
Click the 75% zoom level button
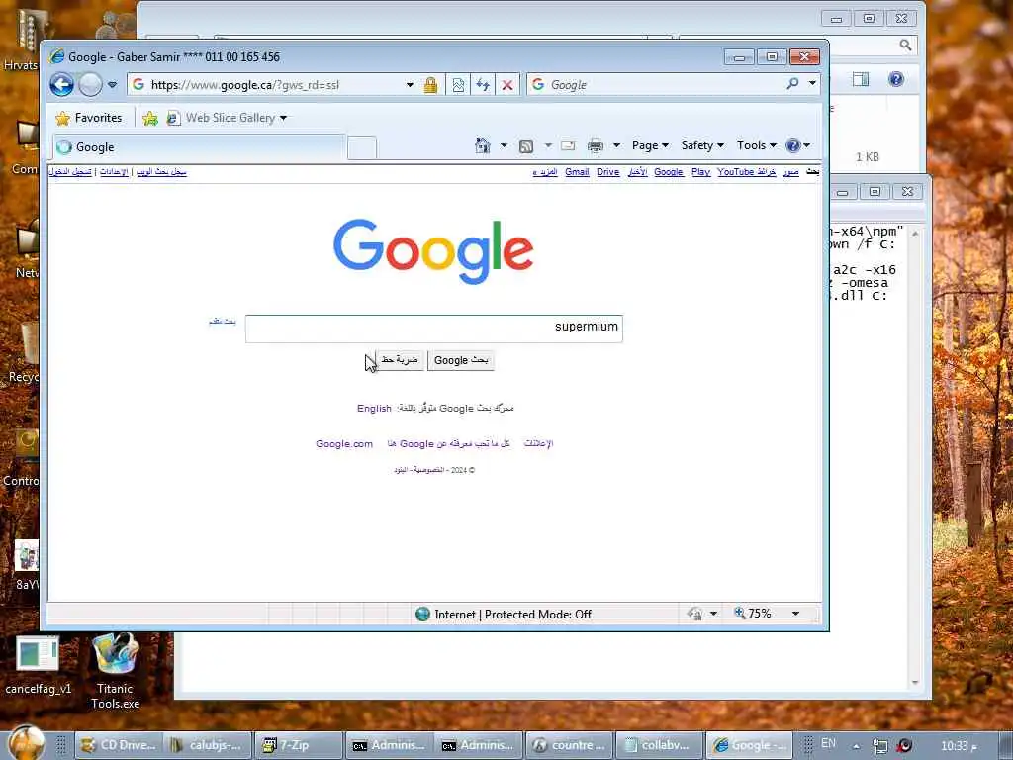(x=752, y=614)
